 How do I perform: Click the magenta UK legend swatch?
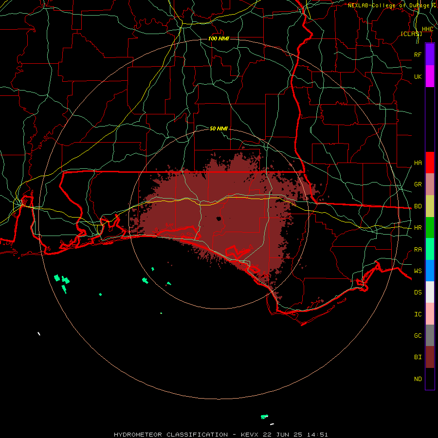(430, 76)
